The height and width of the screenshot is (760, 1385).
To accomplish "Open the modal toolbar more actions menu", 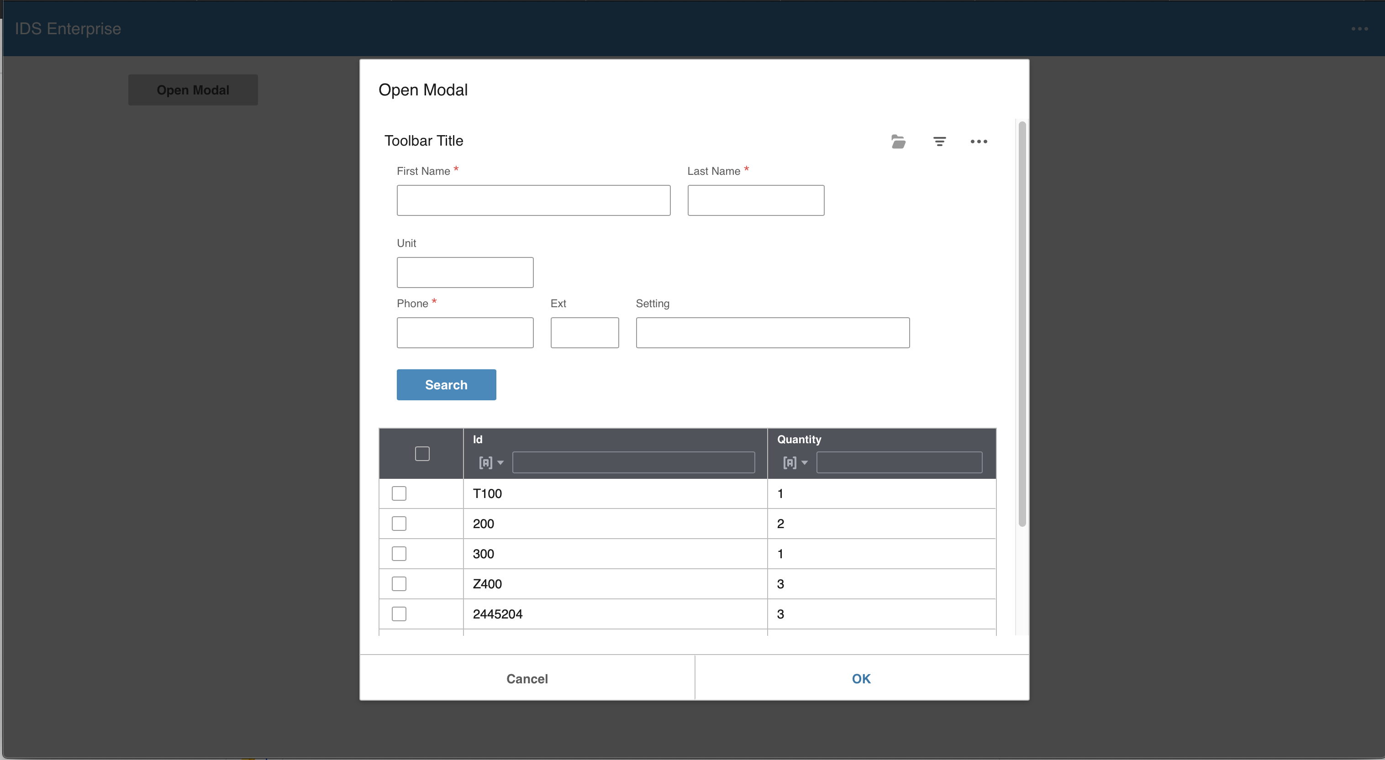I will pyautogui.click(x=979, y=142).
